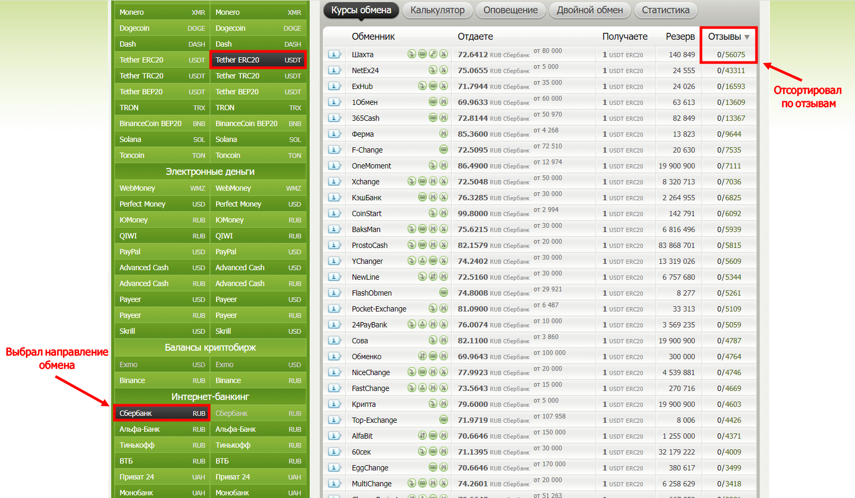Open the info icon for Ферма row
The image size is (855, 498).
point(334,134)
